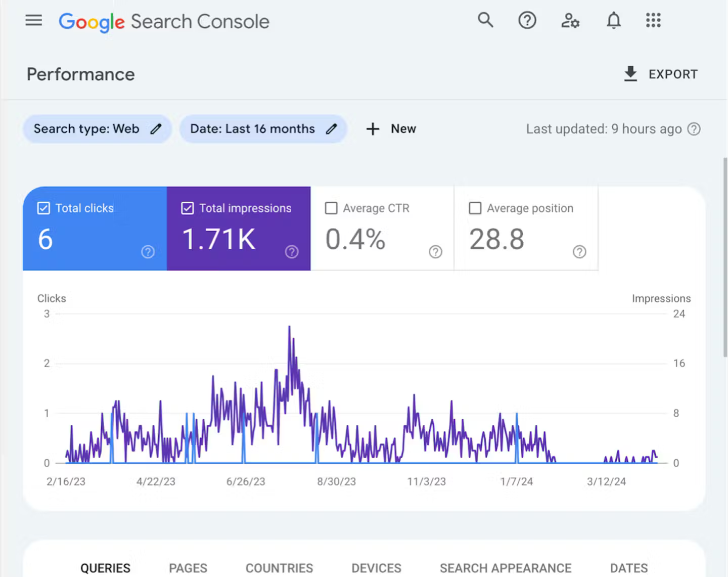Image resolution: width=728 pixels, height=577 pixels.
Task: Click the notifications bell icon
Action: (x=613, y=20)
